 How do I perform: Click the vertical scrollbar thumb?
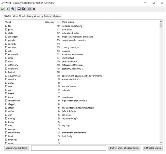pyautogui.click(x=161, y=25)
